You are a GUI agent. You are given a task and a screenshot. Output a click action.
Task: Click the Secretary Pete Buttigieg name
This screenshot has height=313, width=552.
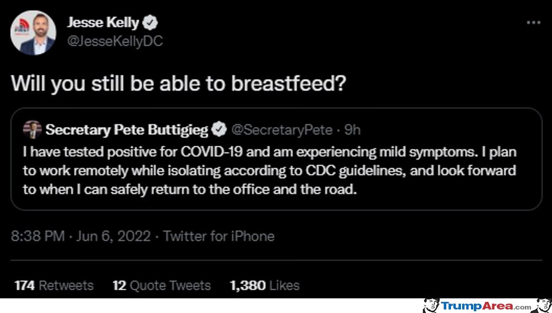(x=127, y=130)
